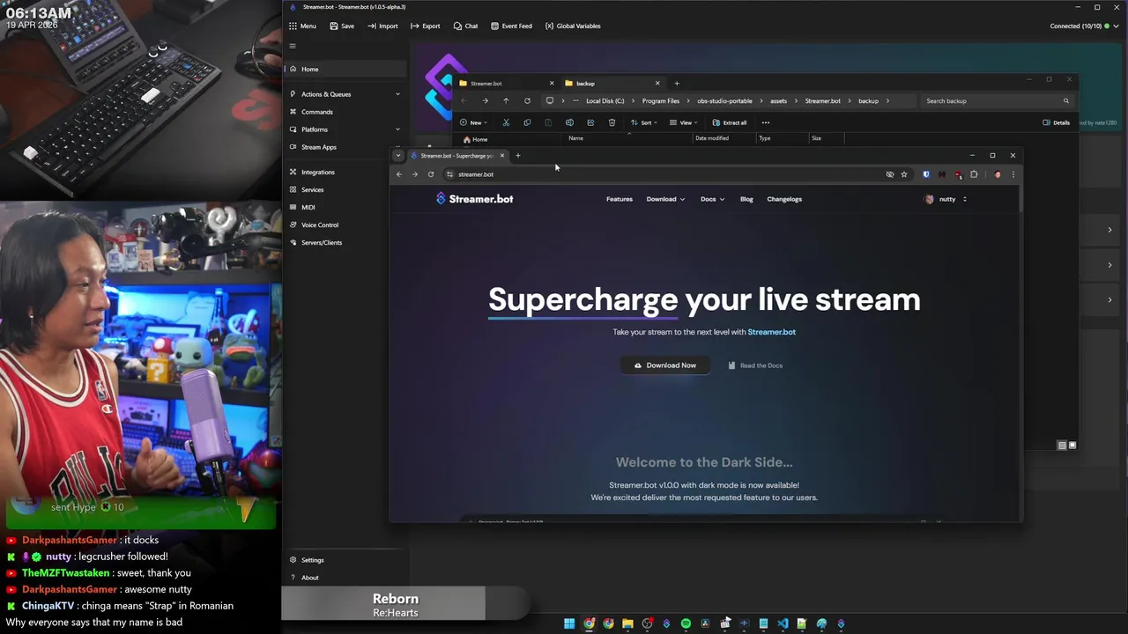Click the Cut scissors icon in File Explorer

[506, 122]
